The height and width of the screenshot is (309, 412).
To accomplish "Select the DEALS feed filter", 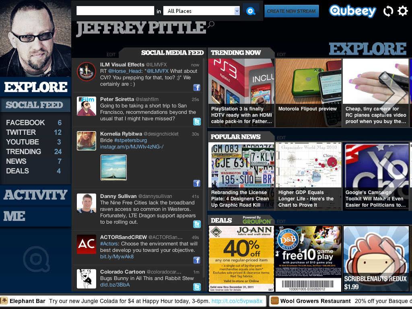I will point(34,171).
